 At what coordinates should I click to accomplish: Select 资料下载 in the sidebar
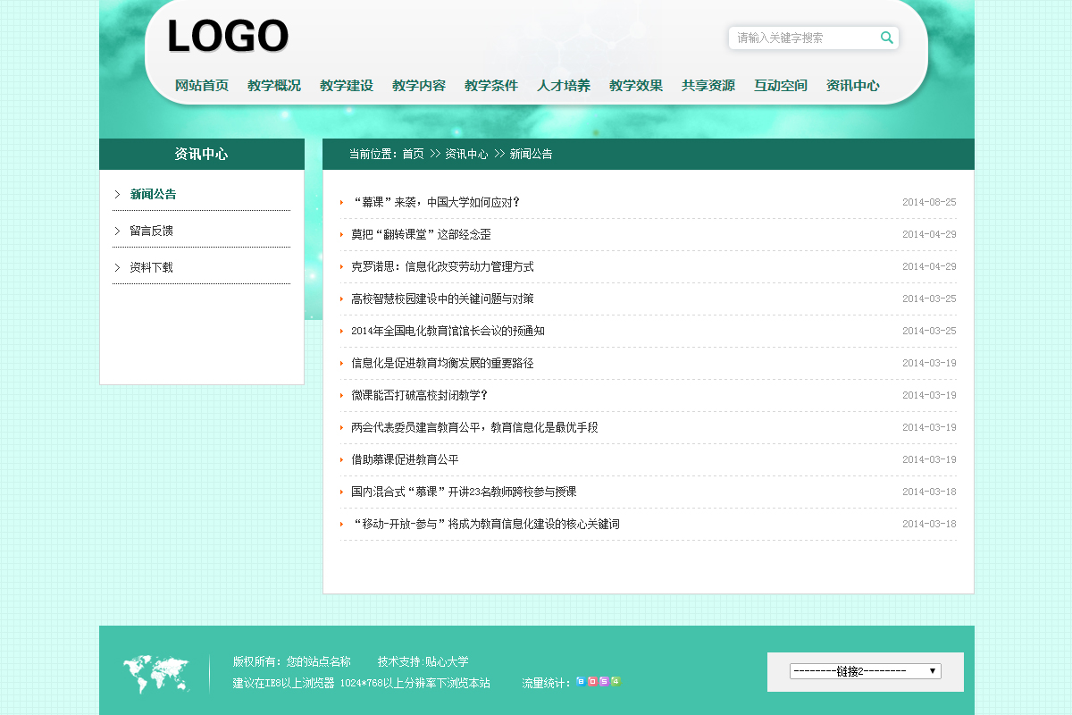coord(151,267)
